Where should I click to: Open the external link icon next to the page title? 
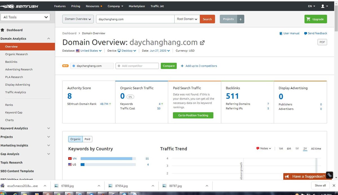[x=202, y=43]
